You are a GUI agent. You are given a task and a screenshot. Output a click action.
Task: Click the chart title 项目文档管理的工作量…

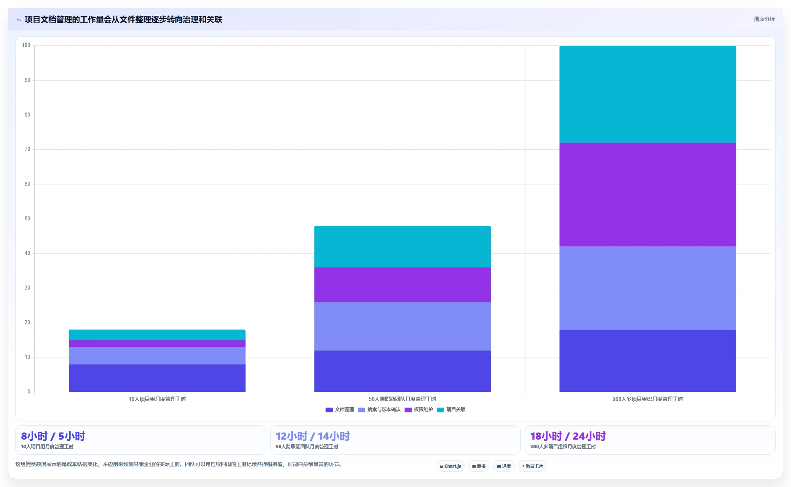pos(123,20)
